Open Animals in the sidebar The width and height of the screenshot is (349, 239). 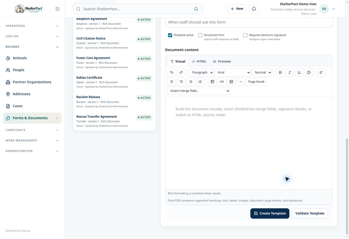click(x=32, y=58)
